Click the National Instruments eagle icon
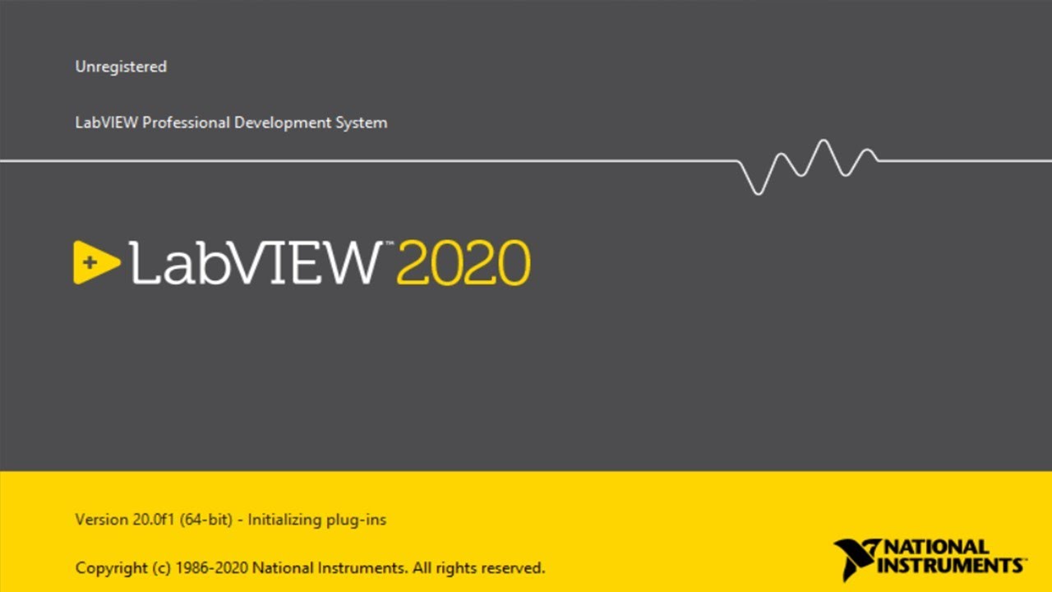The width and height of the screenshot is (1052, 592). point(856,558)
